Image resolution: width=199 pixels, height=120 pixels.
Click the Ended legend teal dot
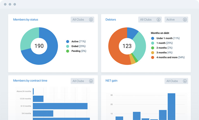[68, 46]
